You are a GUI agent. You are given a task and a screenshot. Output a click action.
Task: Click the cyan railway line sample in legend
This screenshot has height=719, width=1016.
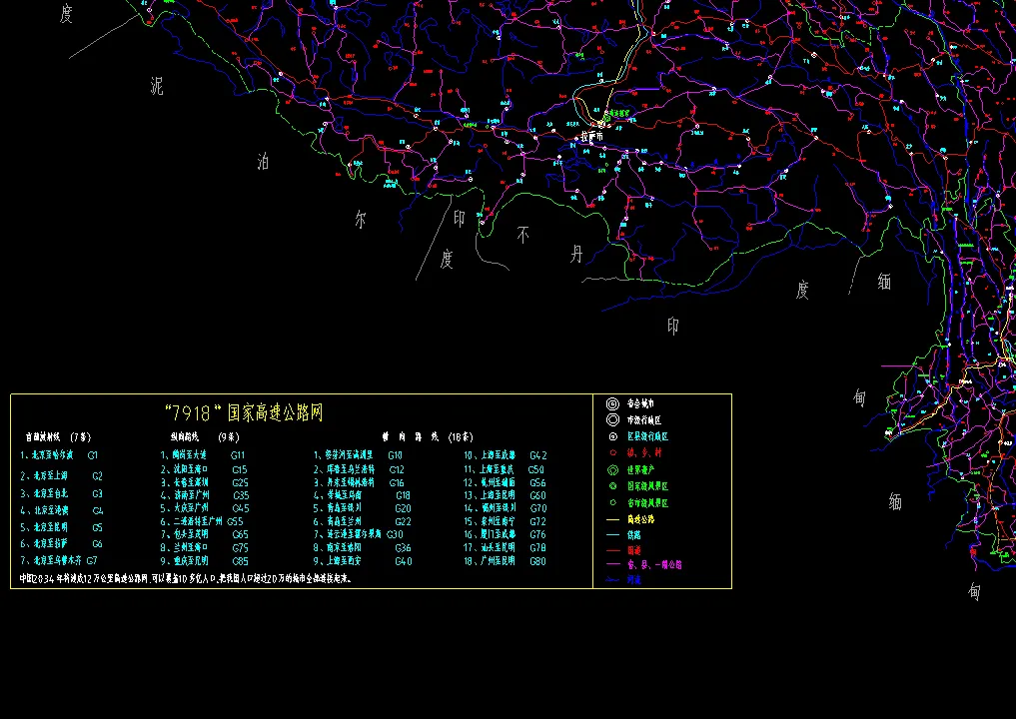[x=612, y=535]
